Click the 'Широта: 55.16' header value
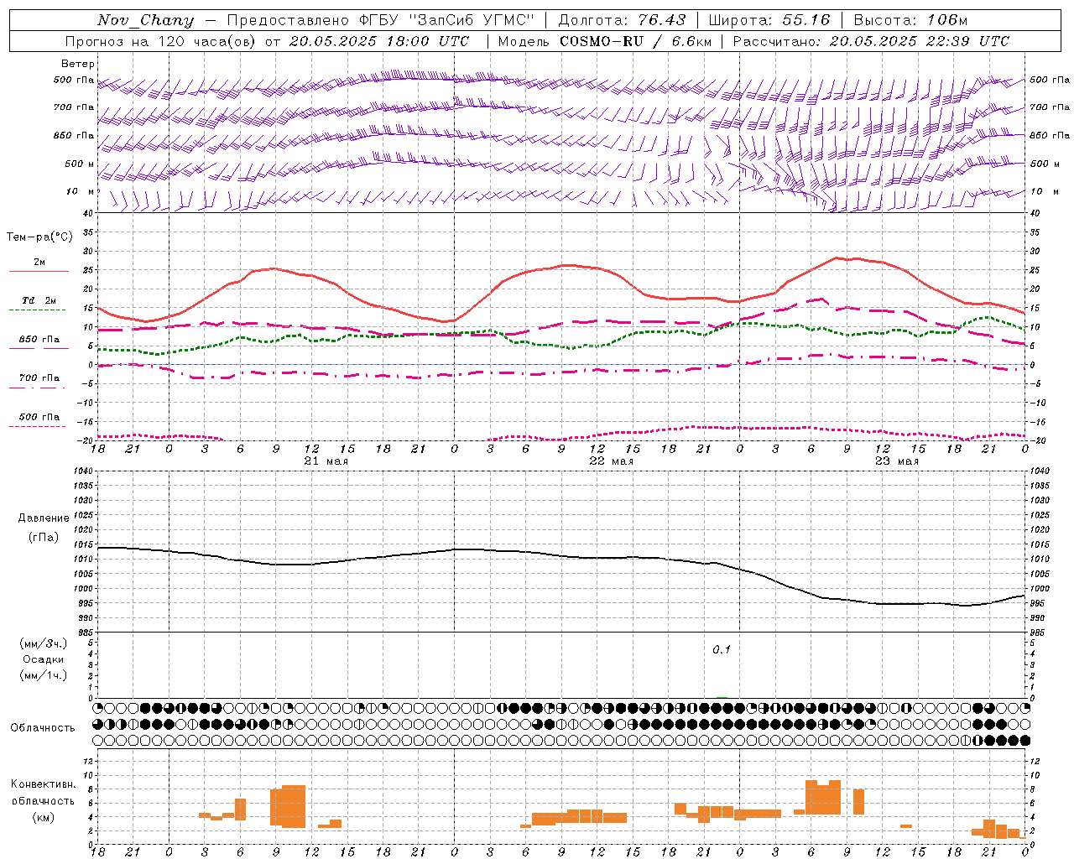The height and width of the screenshot is (859, 1074). coord(769,20)
